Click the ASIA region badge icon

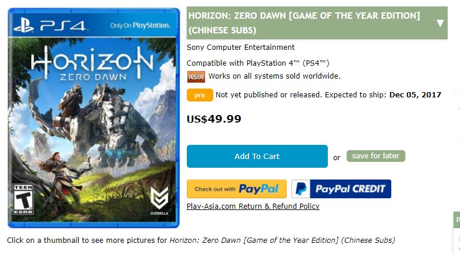tap(196, 76)
